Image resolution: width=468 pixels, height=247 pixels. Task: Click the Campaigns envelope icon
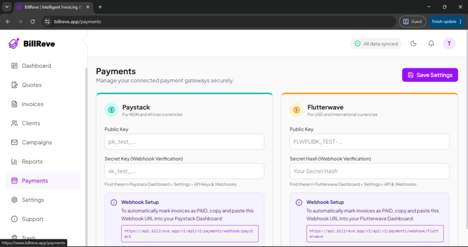click(15, 143)
